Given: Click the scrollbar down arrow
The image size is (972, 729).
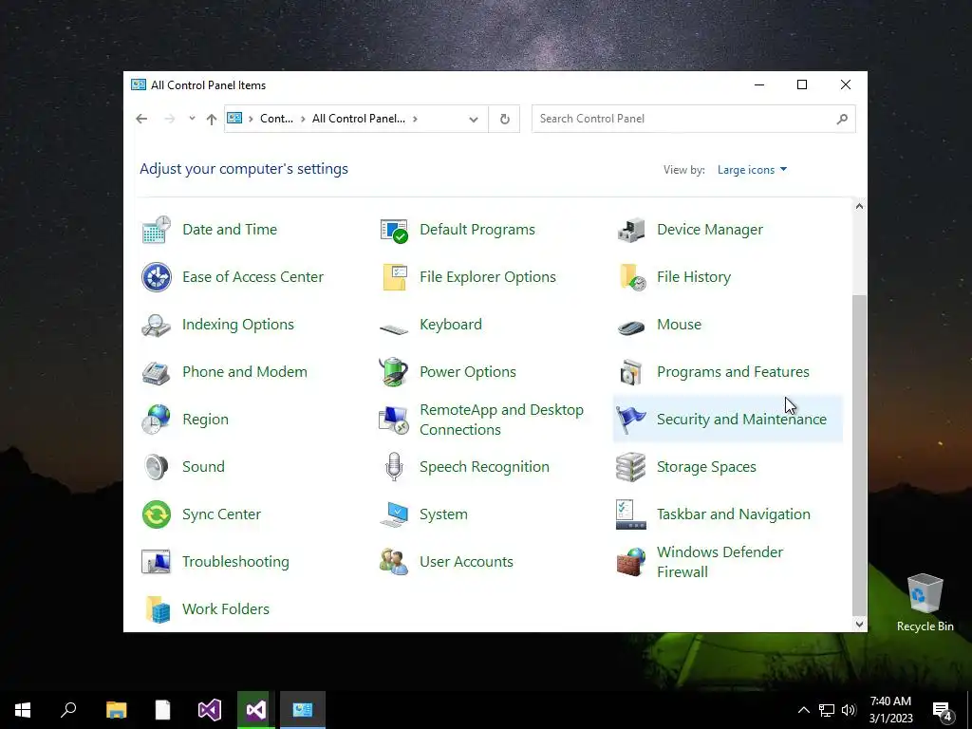Looking at the screenshot, I should tap(859, 625).
